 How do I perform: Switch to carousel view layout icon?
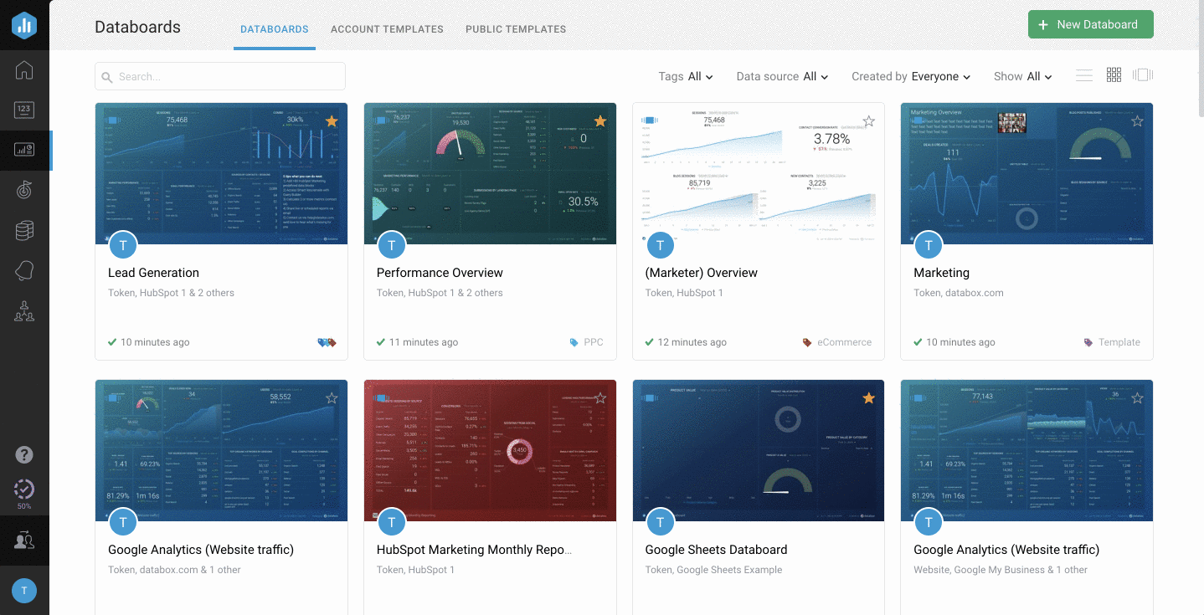point(1143,75)
